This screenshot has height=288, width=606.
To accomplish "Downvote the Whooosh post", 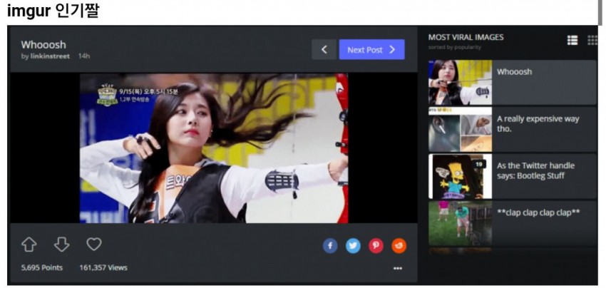I will tap(61, 245).
